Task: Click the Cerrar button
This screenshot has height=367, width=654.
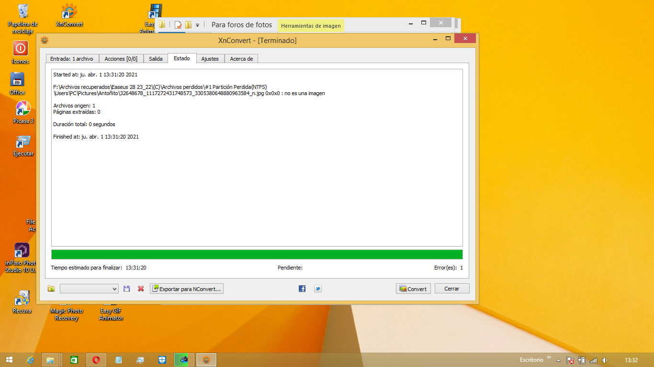Action: tap(452, 289)
